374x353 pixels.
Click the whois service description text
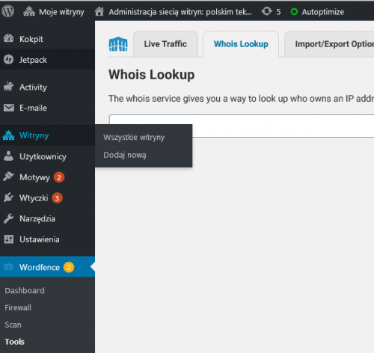tap(241, 99)
